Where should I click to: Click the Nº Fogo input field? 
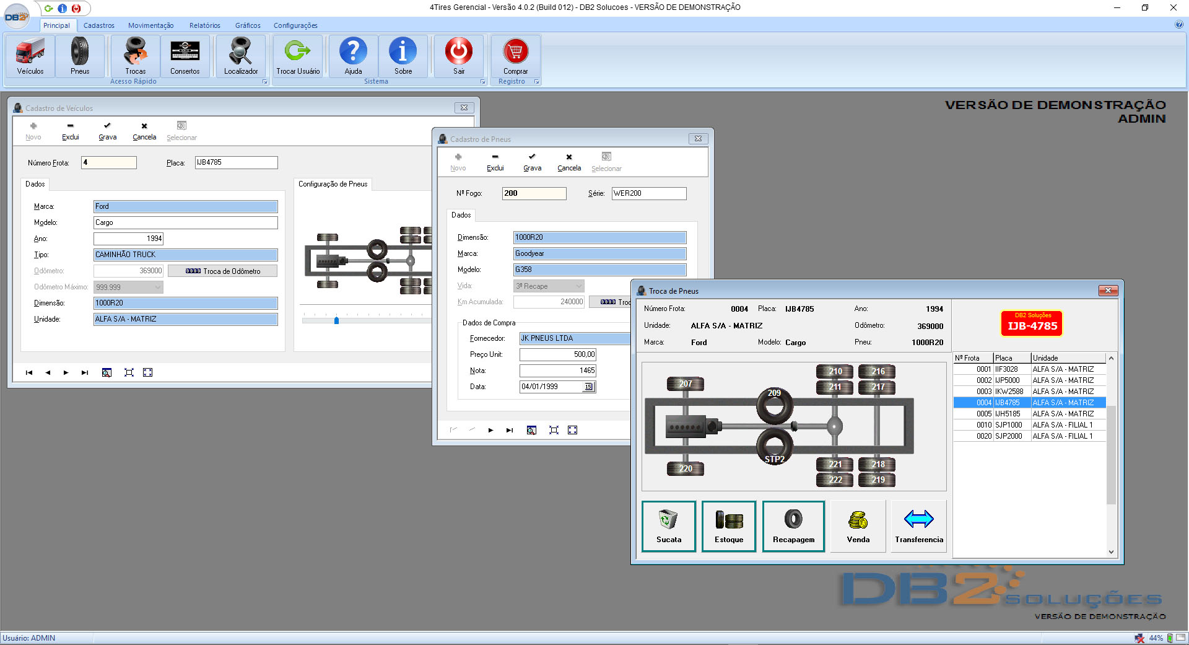point(534,193)
